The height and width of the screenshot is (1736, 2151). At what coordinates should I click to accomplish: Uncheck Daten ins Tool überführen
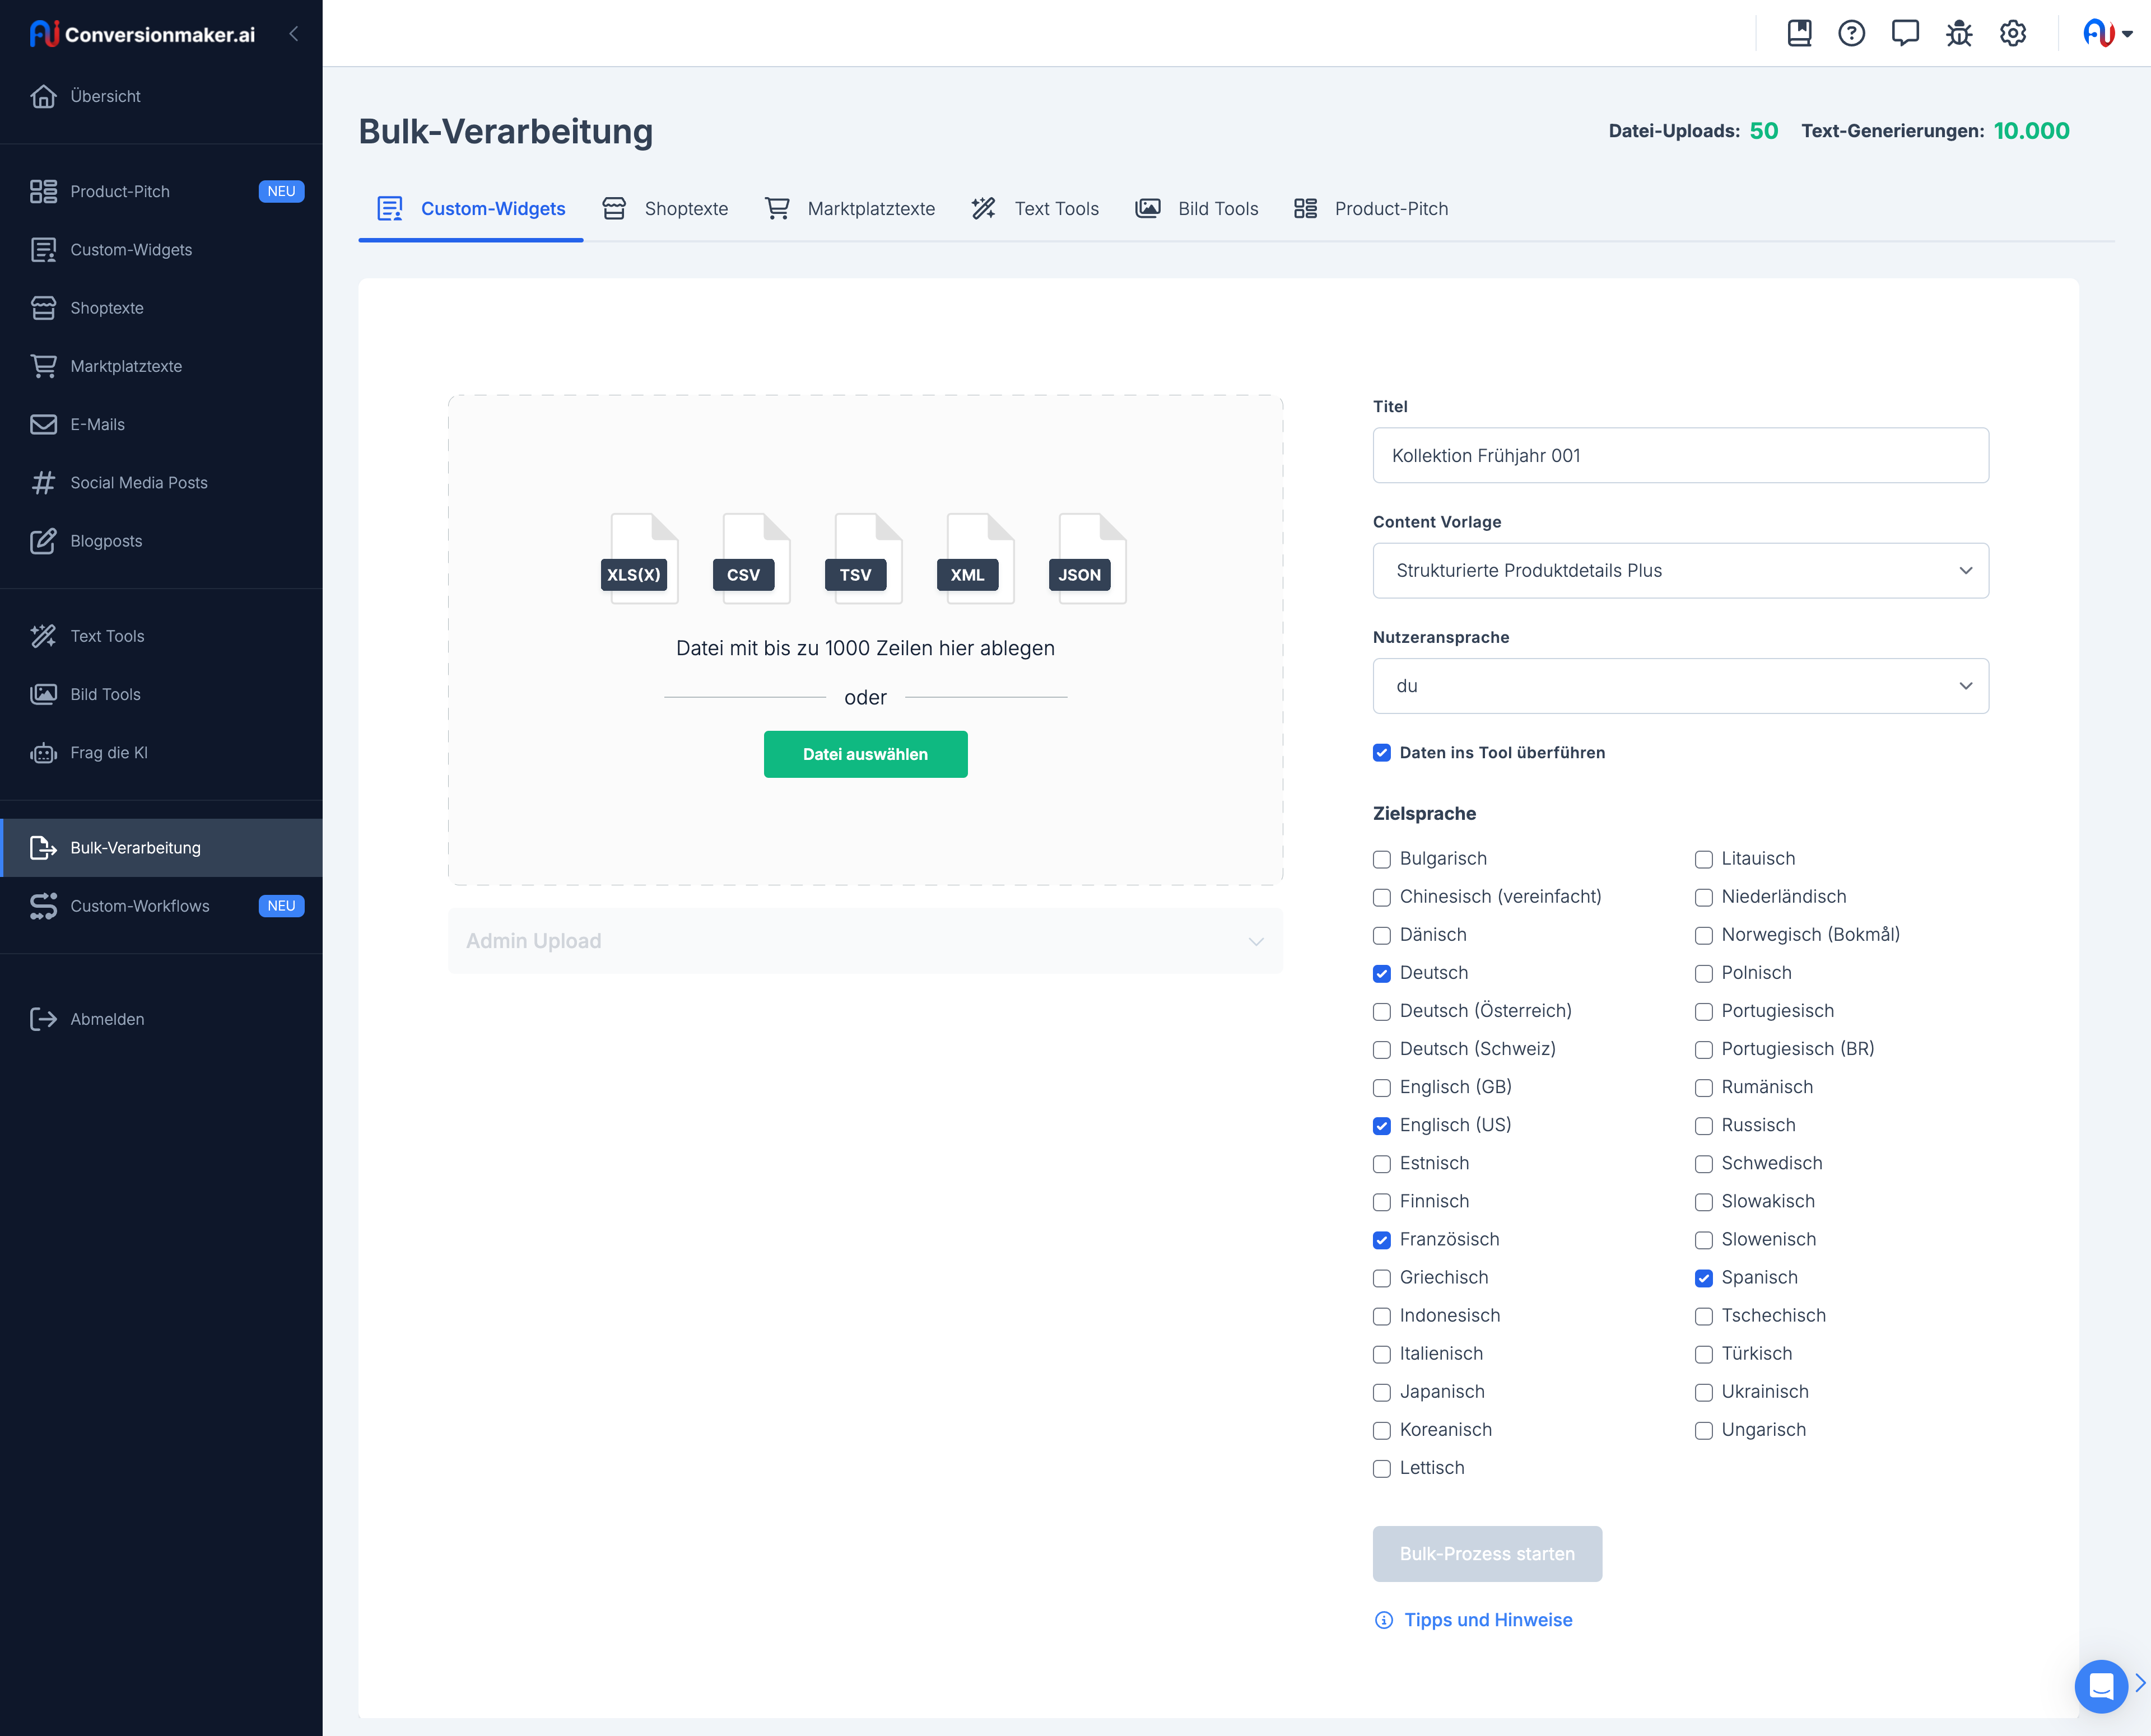pyautogui.click(x=1382, y=753)
